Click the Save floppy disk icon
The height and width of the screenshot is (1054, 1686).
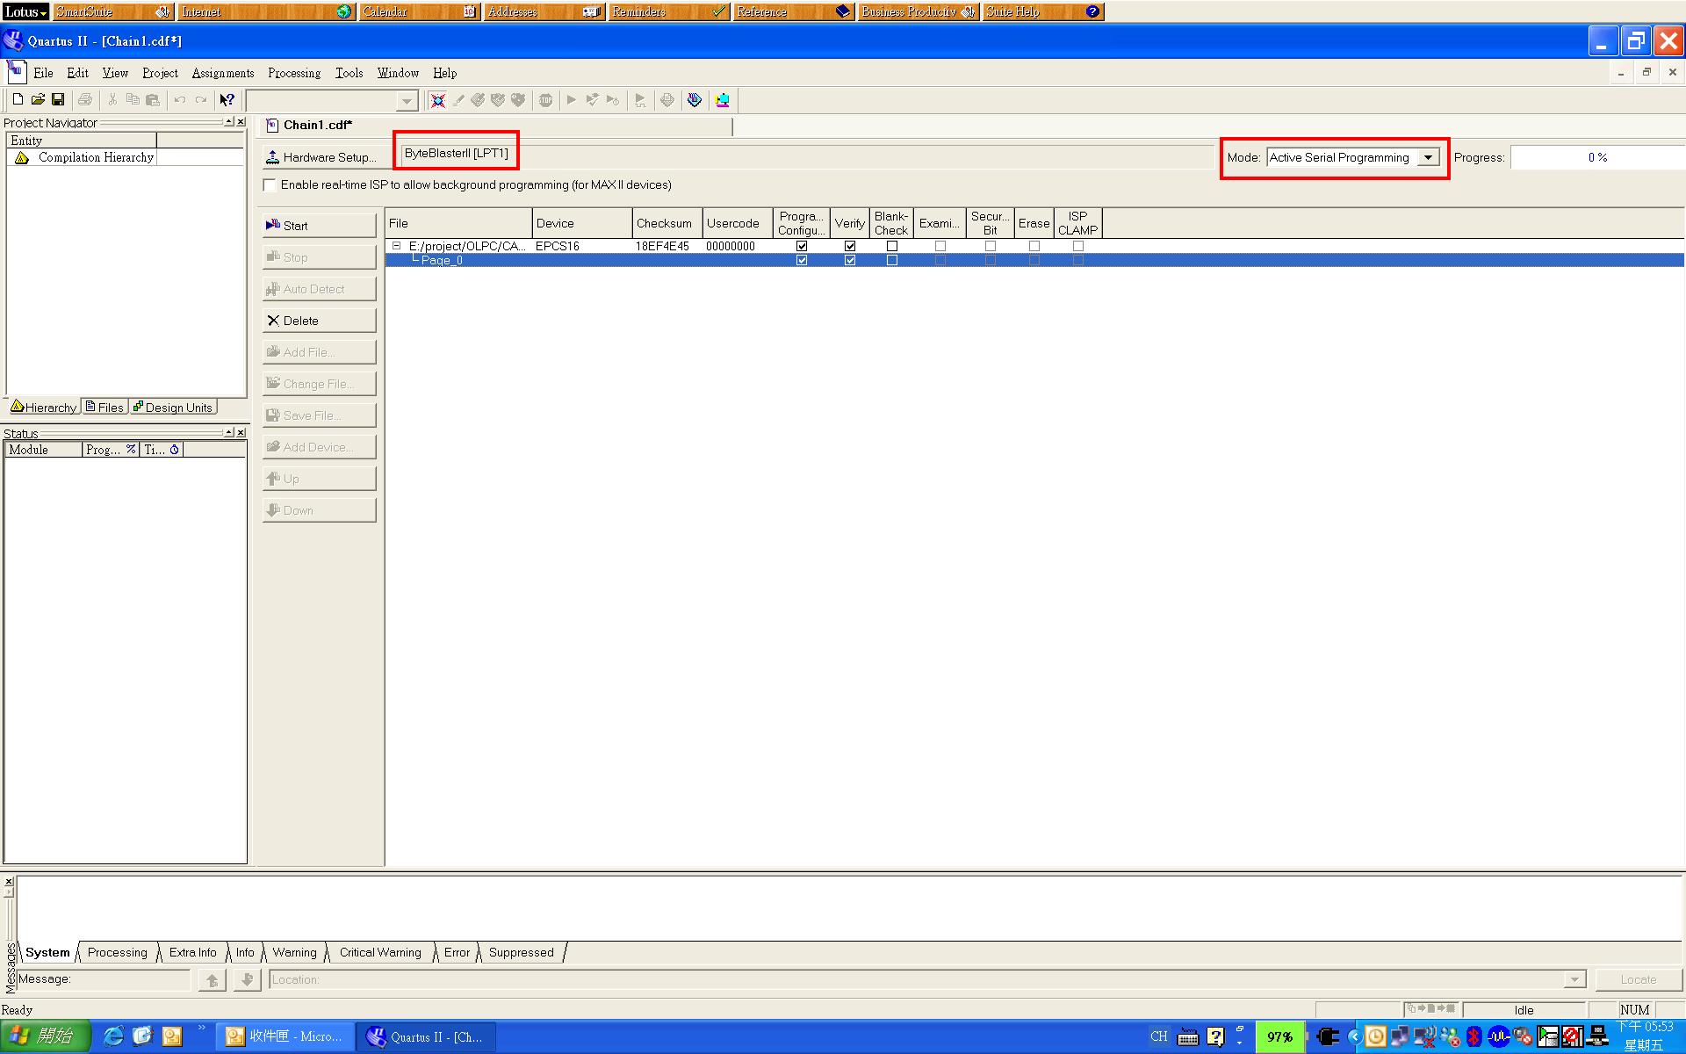58,100
